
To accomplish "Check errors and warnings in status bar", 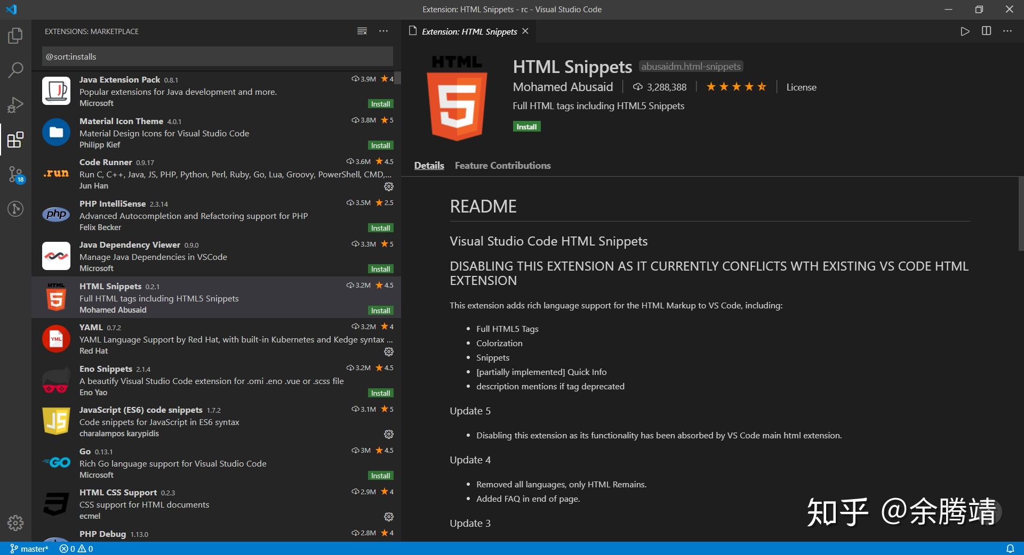I will point(75,549).
